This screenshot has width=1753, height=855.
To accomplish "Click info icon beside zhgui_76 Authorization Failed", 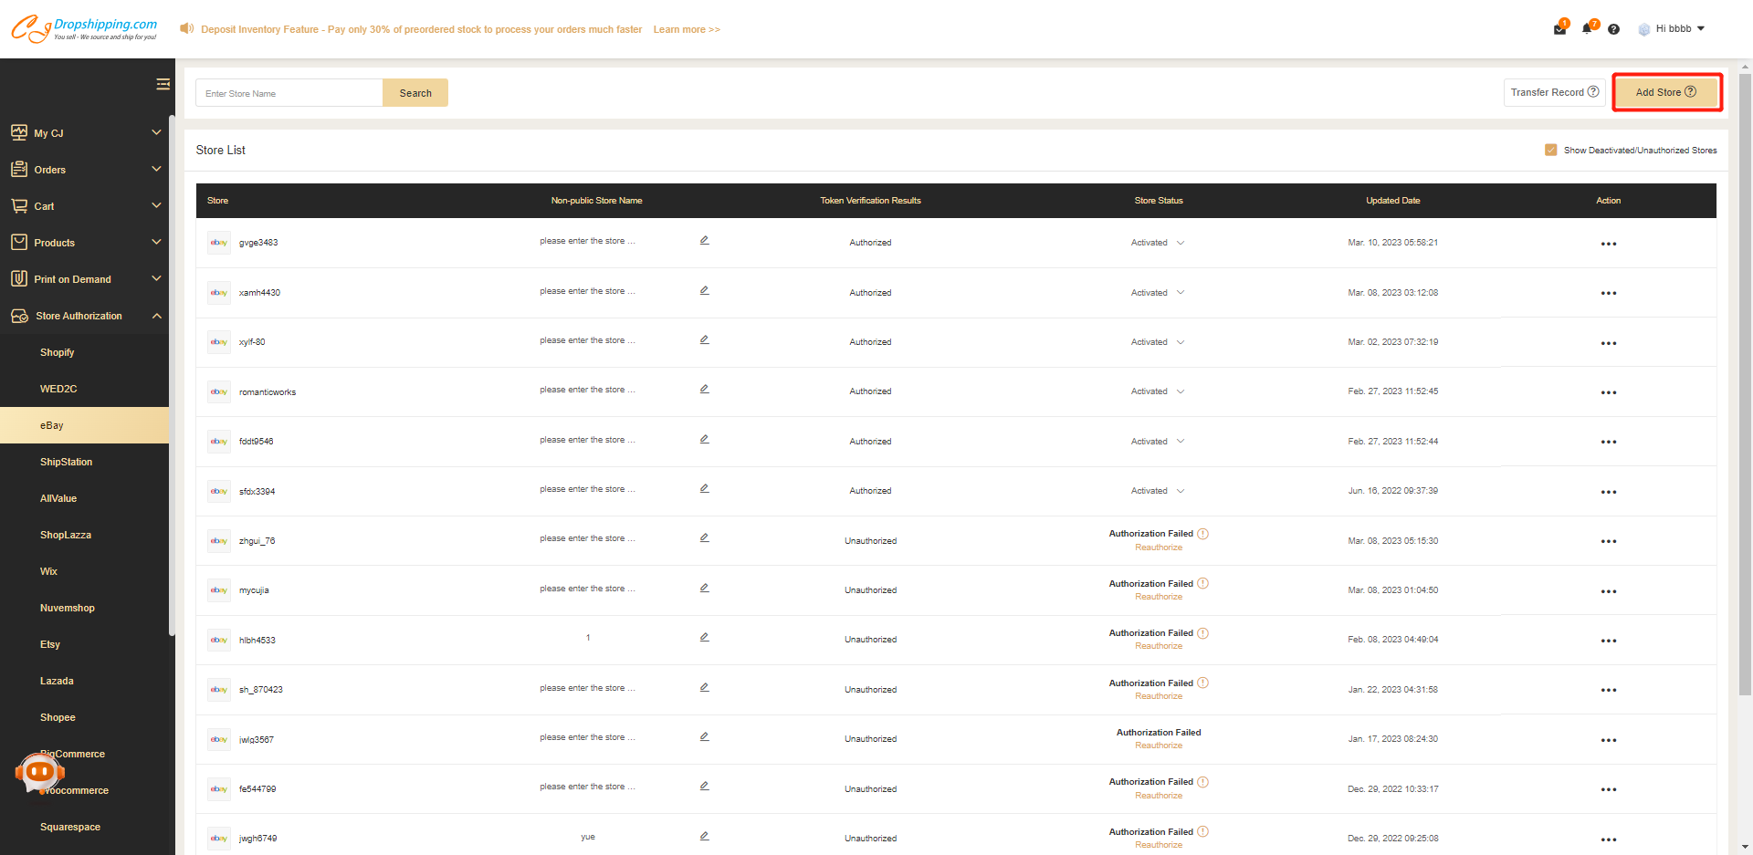I will (1202, 534).
